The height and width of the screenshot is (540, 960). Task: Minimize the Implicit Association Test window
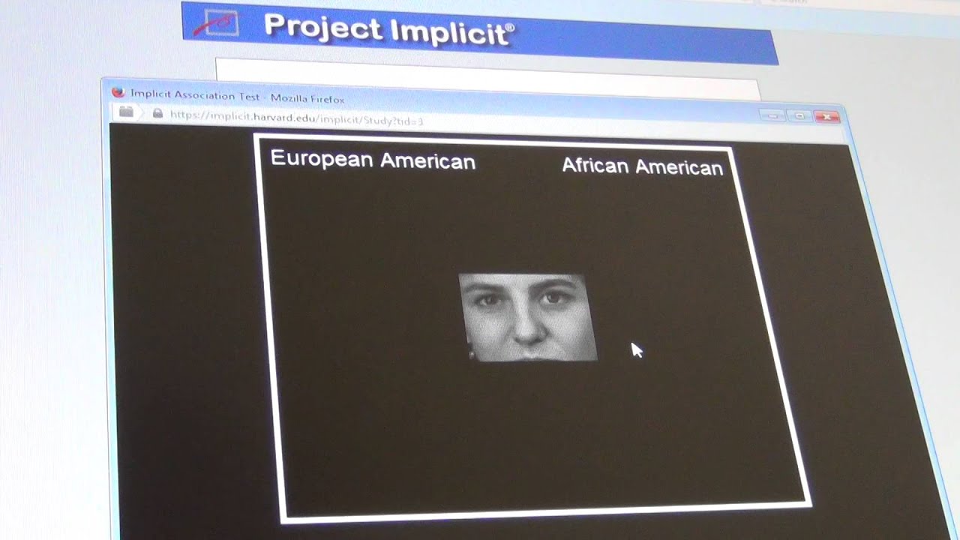pos(772,115)
